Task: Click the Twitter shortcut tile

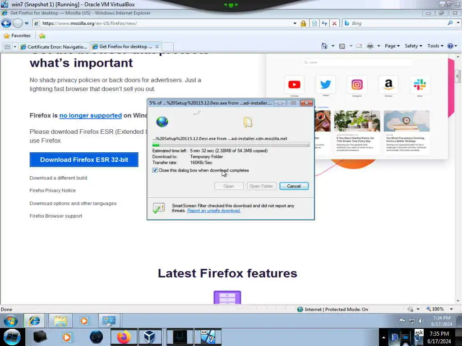Action: (x=326, y=85)
